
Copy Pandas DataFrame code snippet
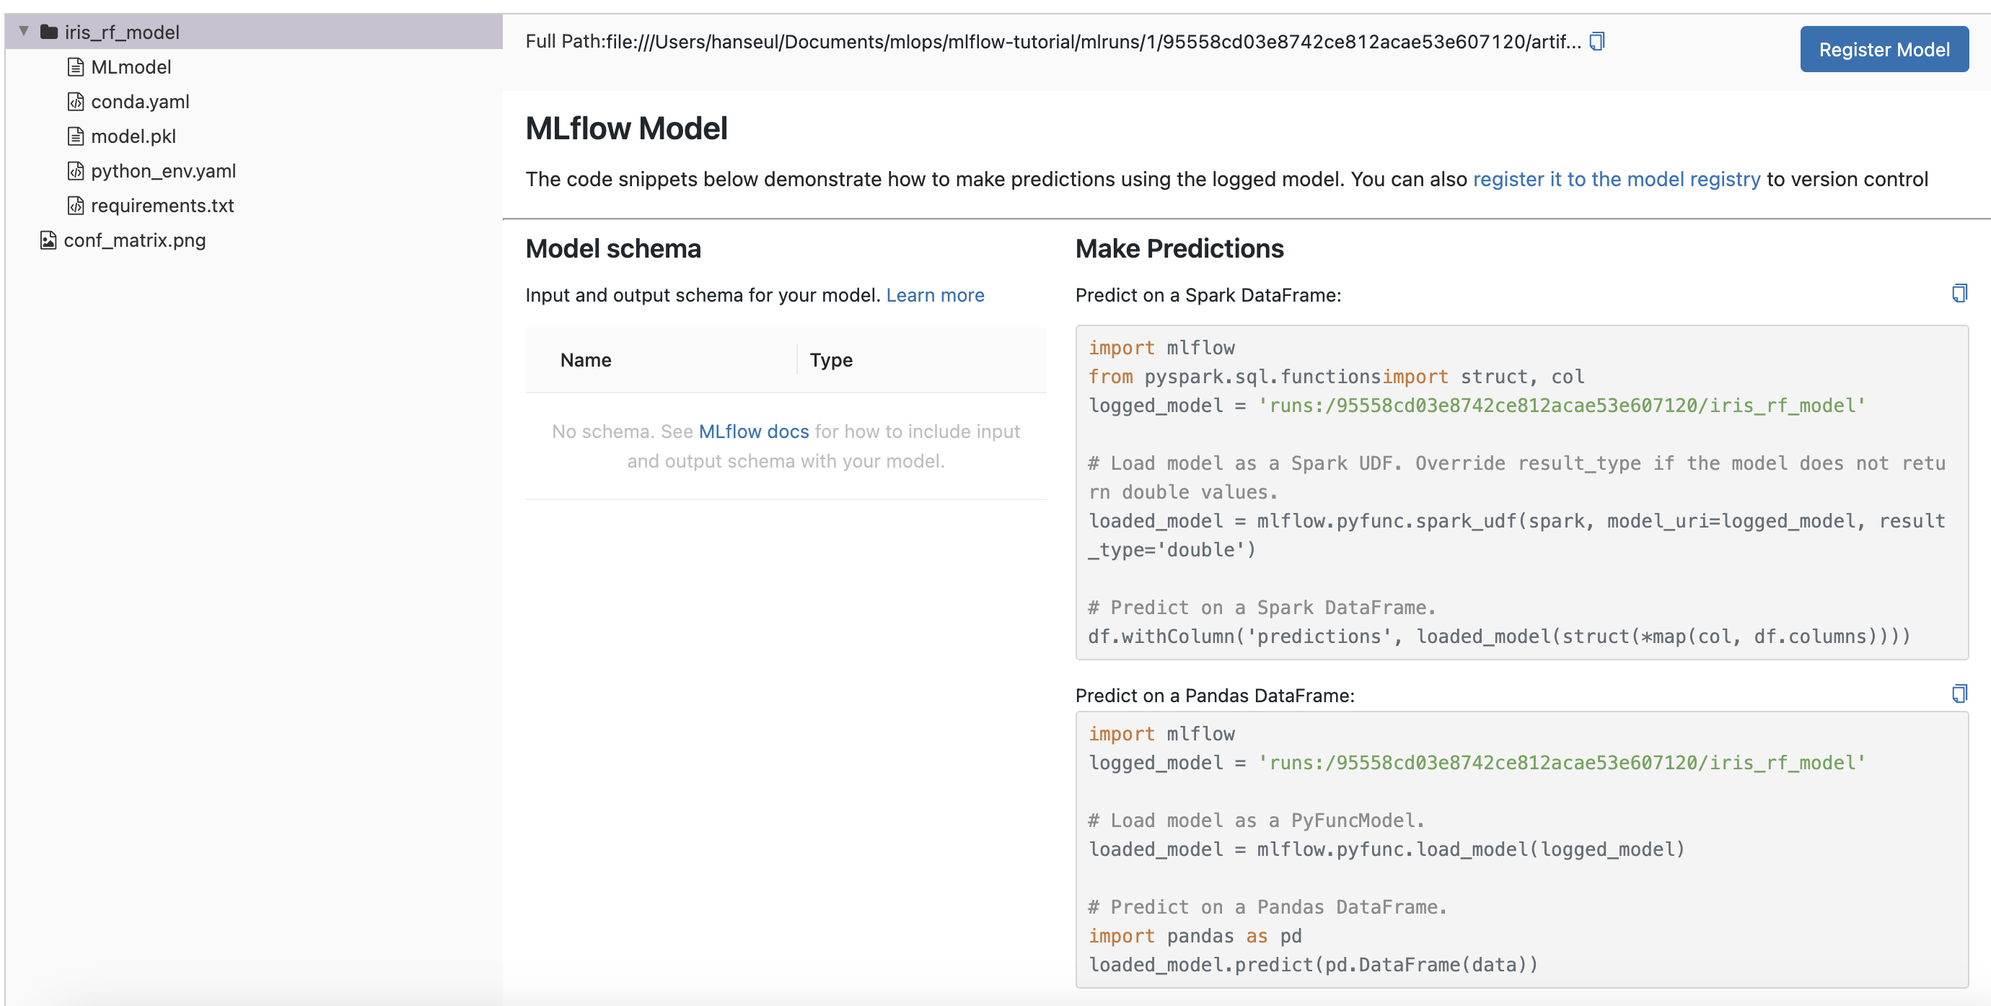pos(1959,693)
